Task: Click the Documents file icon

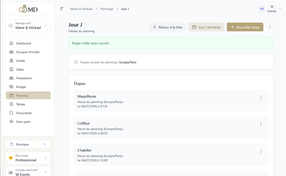Action: (x=11, y=113)
